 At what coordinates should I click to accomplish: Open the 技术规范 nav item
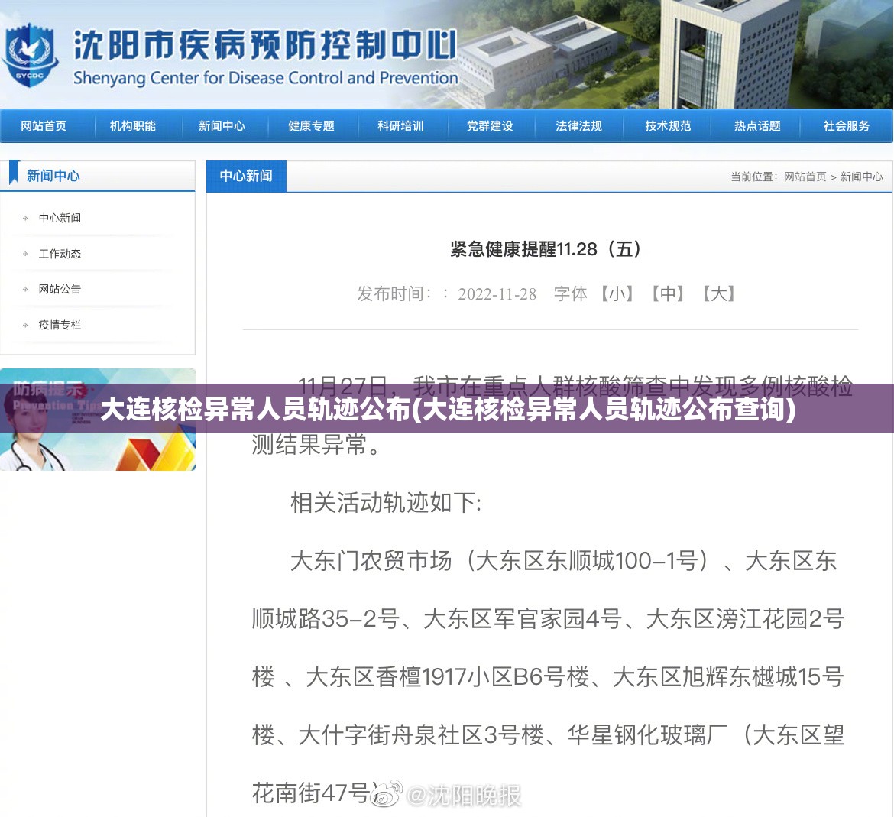(x=669, y=126)
